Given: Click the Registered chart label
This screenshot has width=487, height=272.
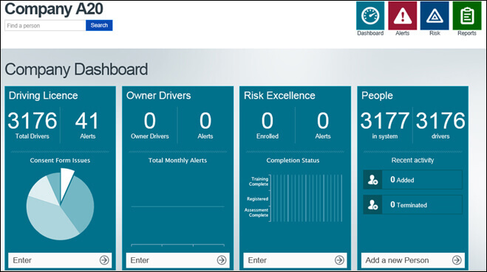Looking at the screenshot, I should point(257,199).
